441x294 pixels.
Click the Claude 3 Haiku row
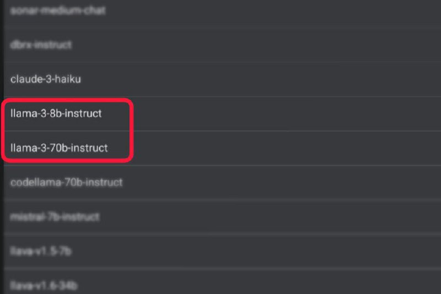click(x=222, y=79)
